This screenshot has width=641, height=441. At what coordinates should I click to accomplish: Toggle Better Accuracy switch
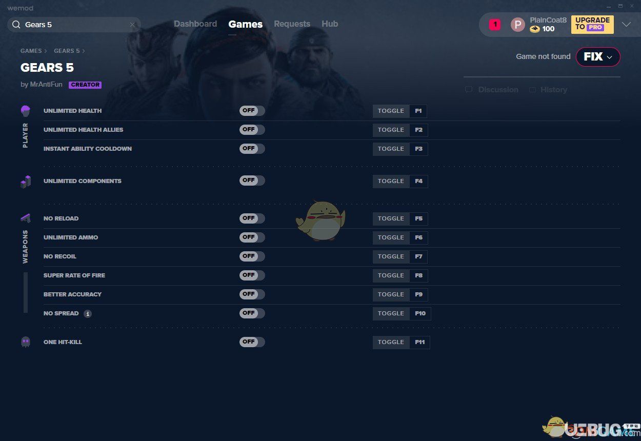tap(252, 294)
